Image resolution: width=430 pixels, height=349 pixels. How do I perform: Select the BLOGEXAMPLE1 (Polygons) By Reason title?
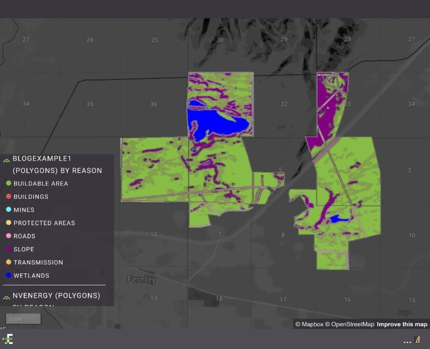(57, 165)
